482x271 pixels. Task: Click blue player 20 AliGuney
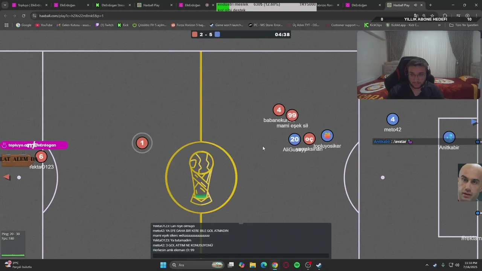294,139
